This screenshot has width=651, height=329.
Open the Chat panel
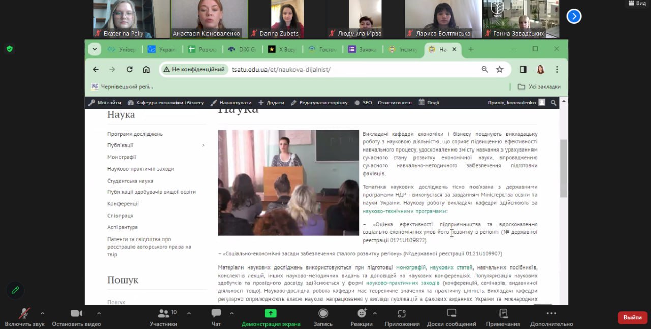216,317
